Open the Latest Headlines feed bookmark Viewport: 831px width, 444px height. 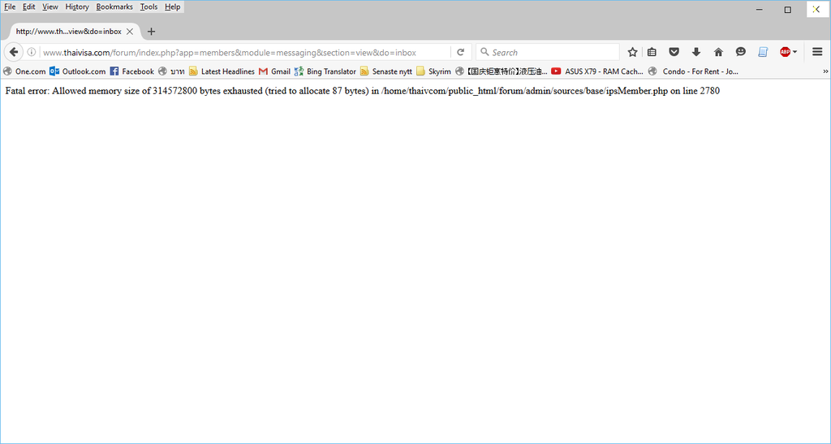[222, 71]
